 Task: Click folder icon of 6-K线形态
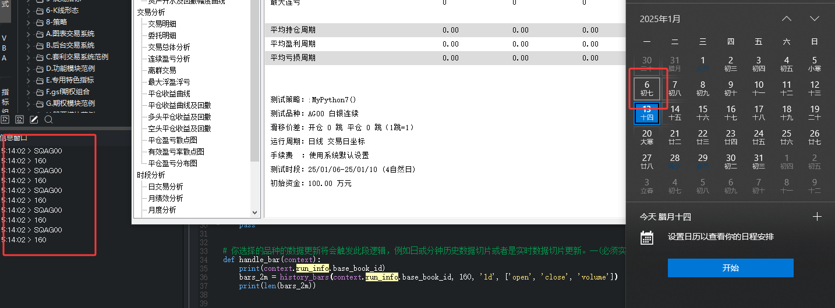40,10
